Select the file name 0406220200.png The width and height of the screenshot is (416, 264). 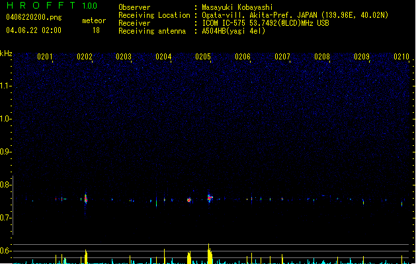point(34,17)
